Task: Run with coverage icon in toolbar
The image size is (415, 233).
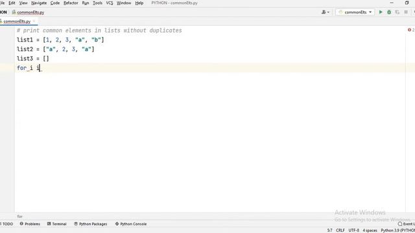Action: 397,12
